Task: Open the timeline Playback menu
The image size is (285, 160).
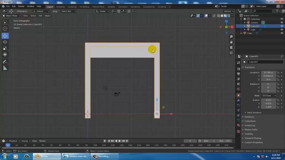Action: pyautogui.click(x=14, y=141)
